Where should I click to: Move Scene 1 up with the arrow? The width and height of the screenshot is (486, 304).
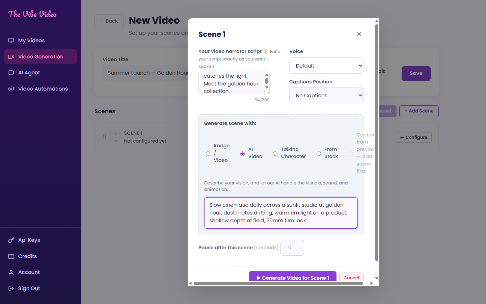click(x=116, y=133)
